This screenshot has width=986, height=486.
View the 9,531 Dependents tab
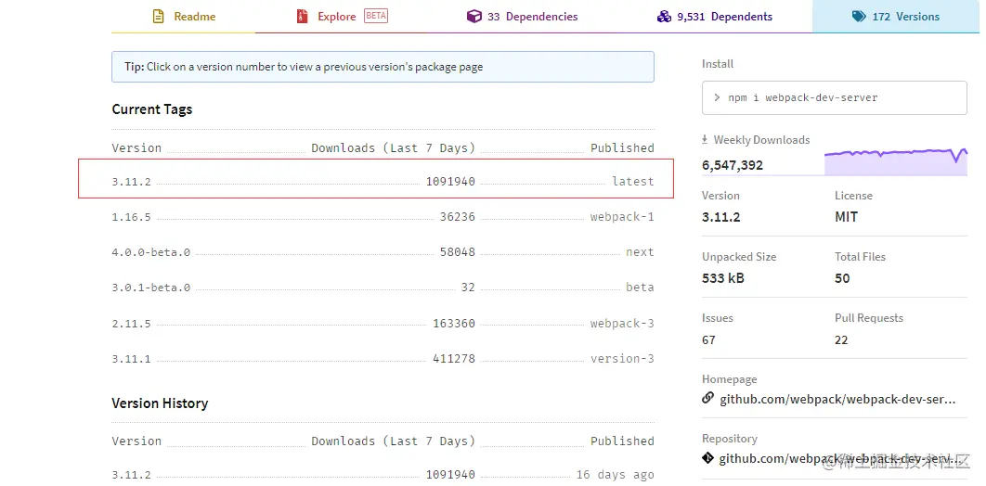(x=714, y=17)
